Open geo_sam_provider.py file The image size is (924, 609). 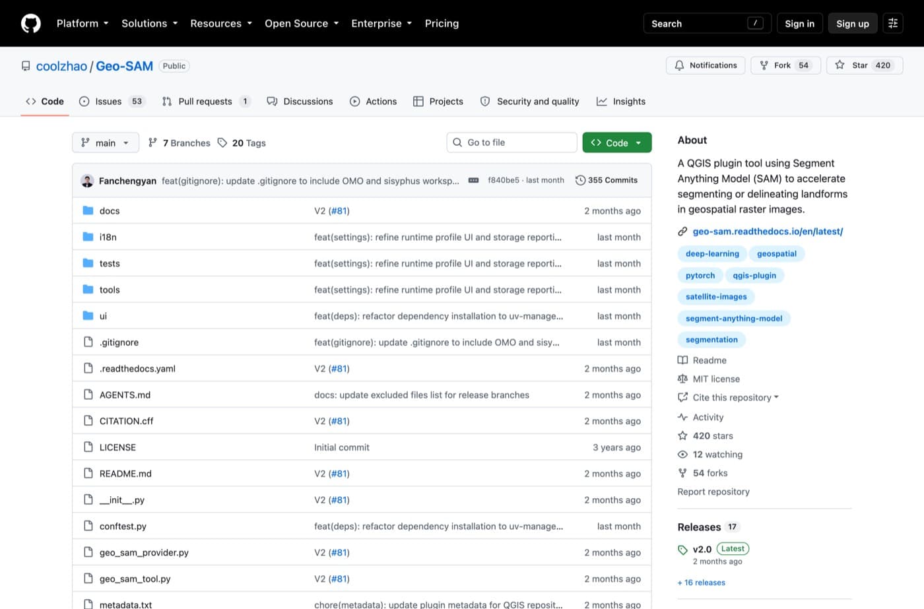pyautogui.click(x=144, y=552)
